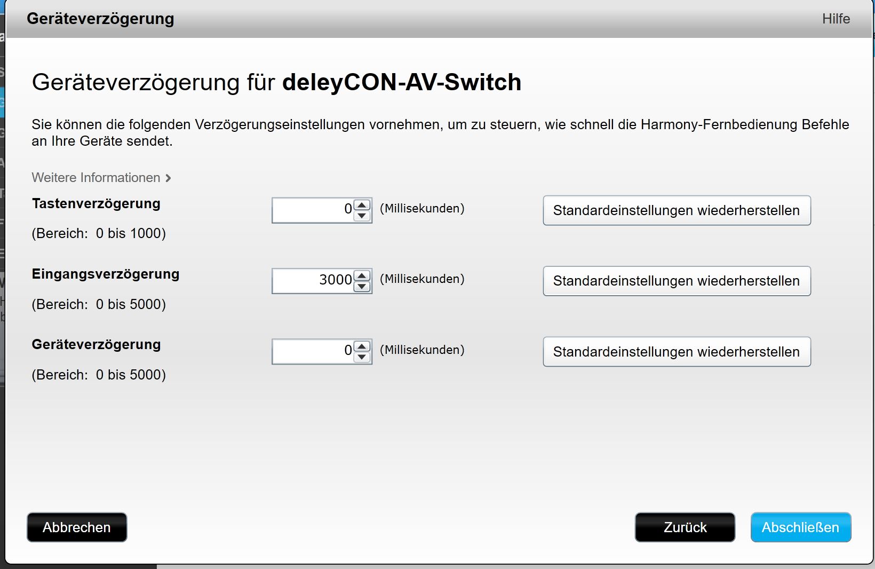Decrease Eingangsverzögerung with the down arrow
Screen dimensions: 875x569
[x=362, y=287]
